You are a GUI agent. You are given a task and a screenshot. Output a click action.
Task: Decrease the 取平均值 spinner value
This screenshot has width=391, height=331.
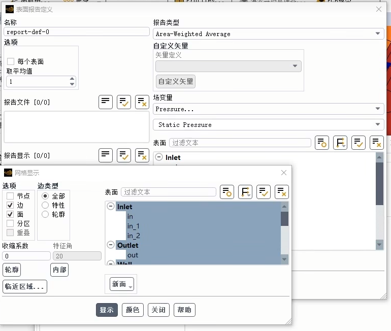point(72,84)
